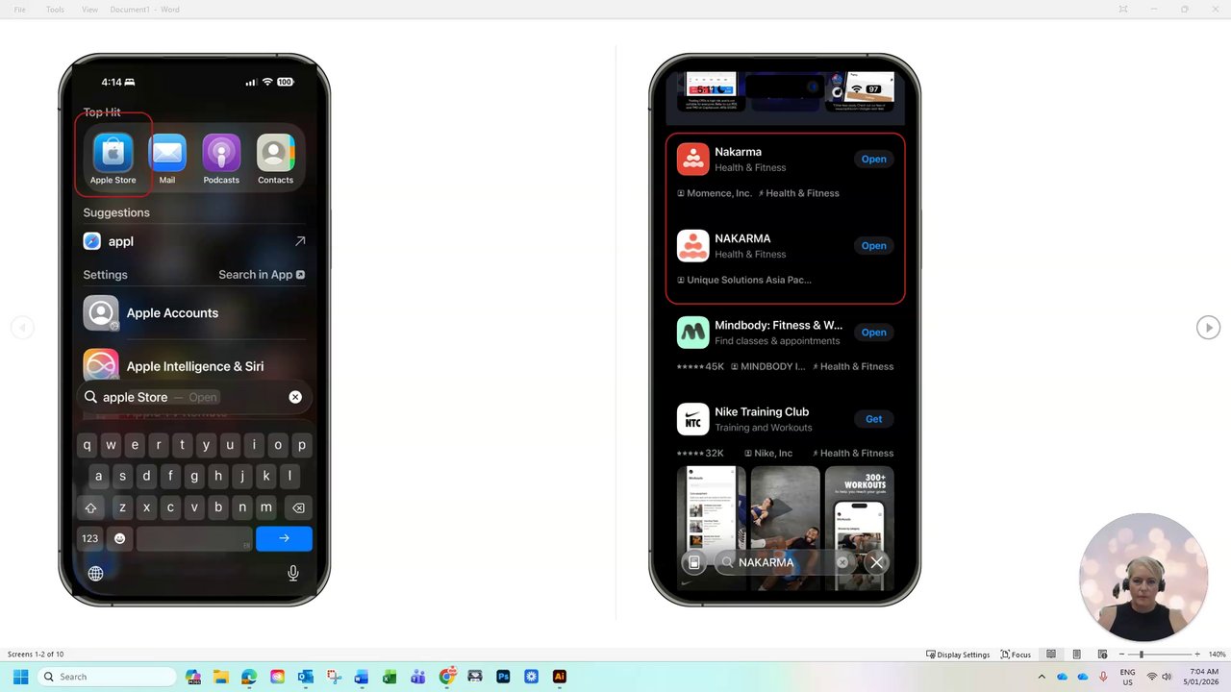The image size is (1231, 692).
Task: Click the zoom out minus button
Action: [1121, 655]
